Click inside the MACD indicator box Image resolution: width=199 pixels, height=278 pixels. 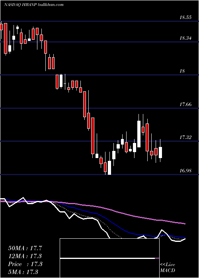point(109,258)
